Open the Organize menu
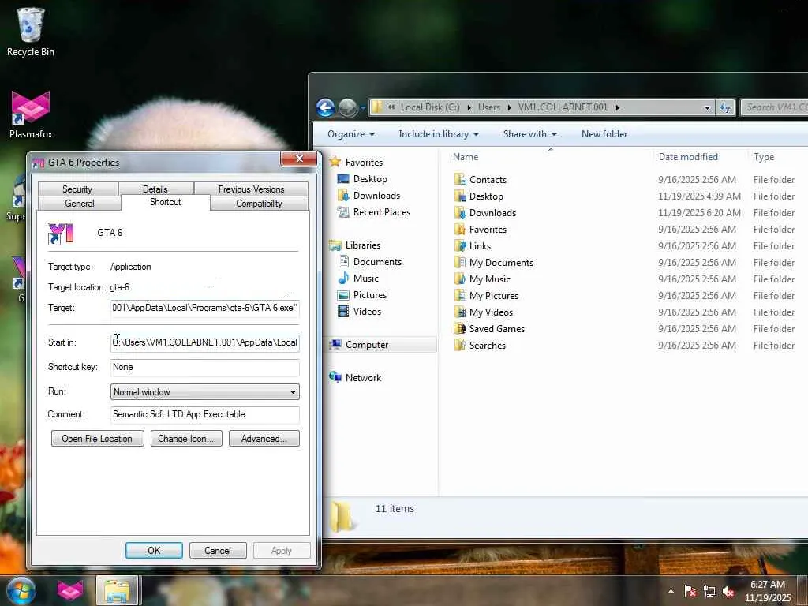 point(351,134)
